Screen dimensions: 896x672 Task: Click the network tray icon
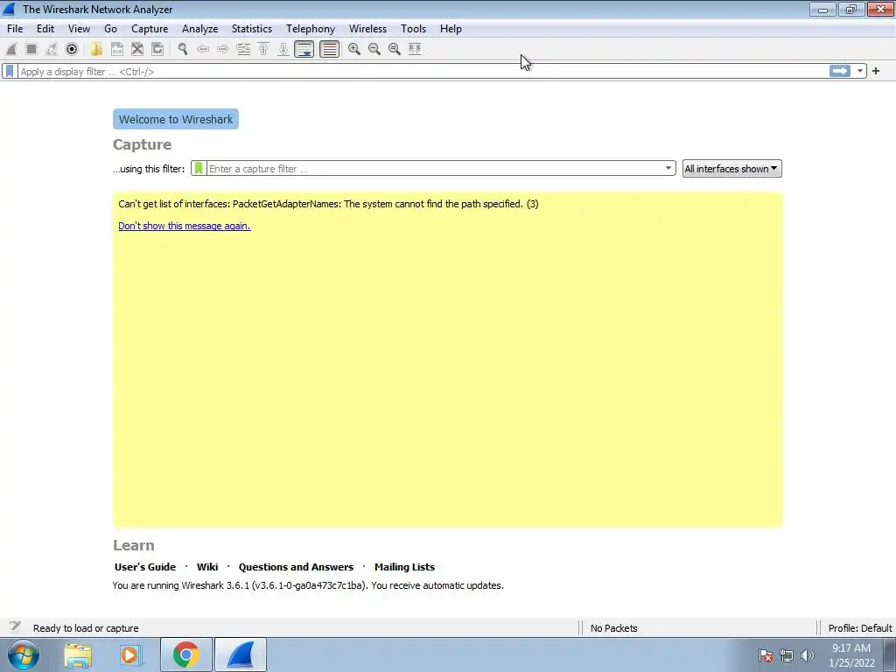[x=787, y=655]
